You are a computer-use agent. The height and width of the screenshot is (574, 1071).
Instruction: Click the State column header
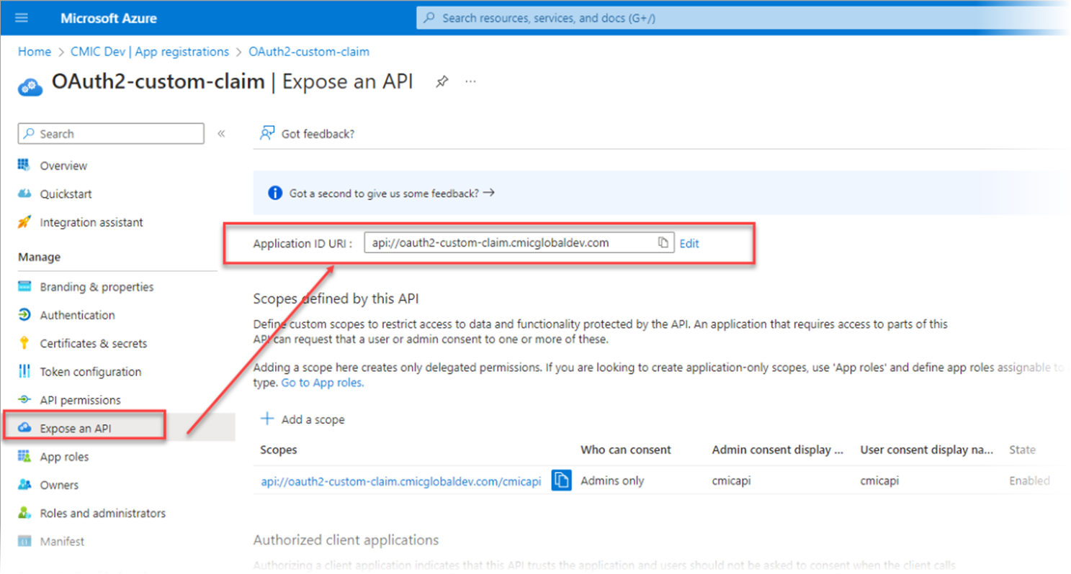click(x=1023, y=450)
